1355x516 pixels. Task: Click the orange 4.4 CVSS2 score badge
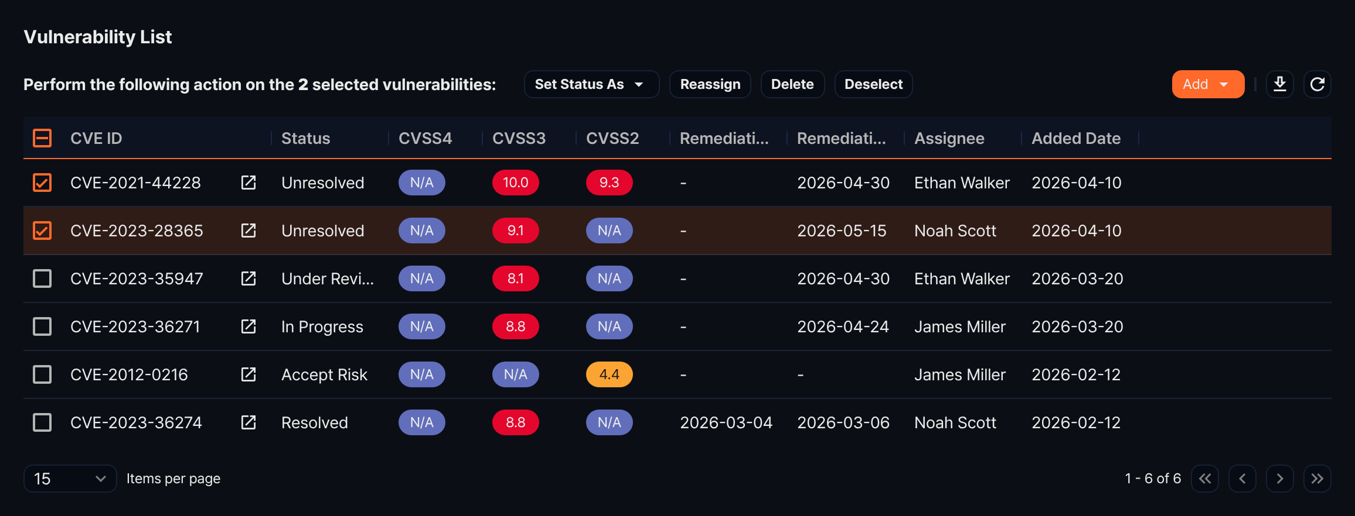point(610,374)
